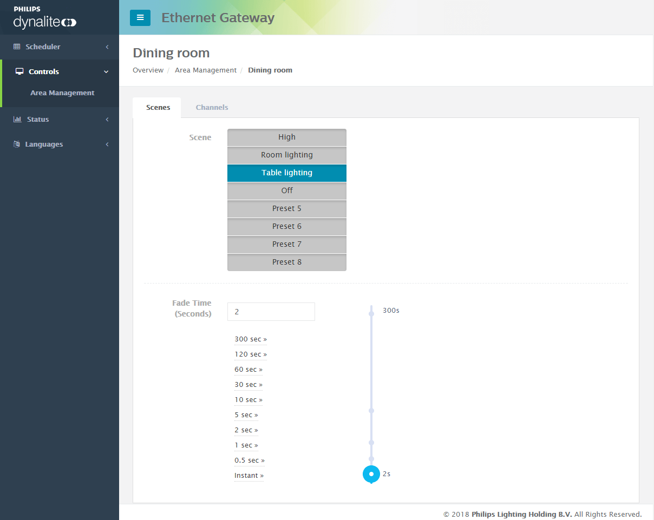Click the Languages globe icon
The height and width of the screenshot is (520, 654).
coord(17,144)
